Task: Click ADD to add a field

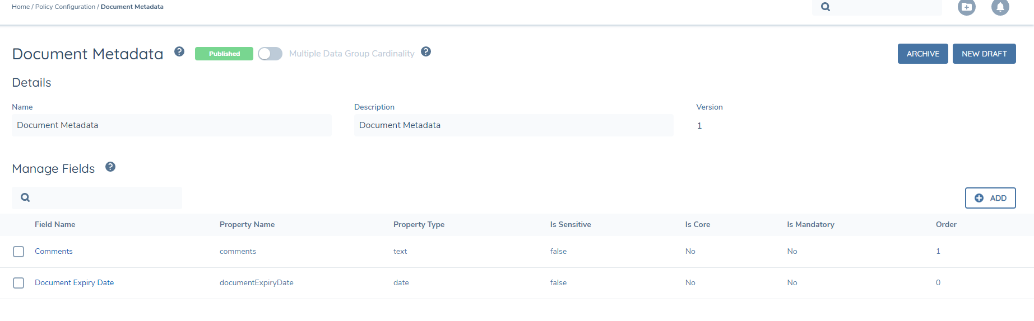Action: click(990, 198)
